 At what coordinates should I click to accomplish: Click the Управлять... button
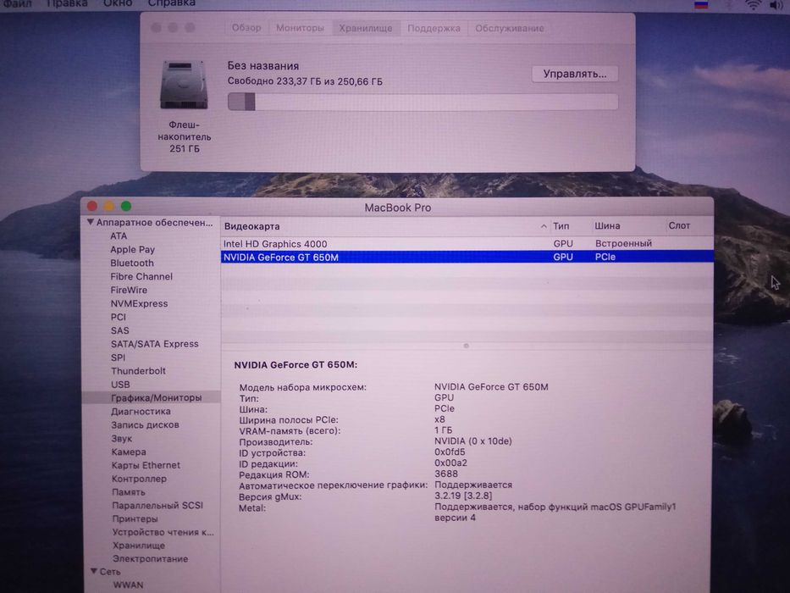574,75
